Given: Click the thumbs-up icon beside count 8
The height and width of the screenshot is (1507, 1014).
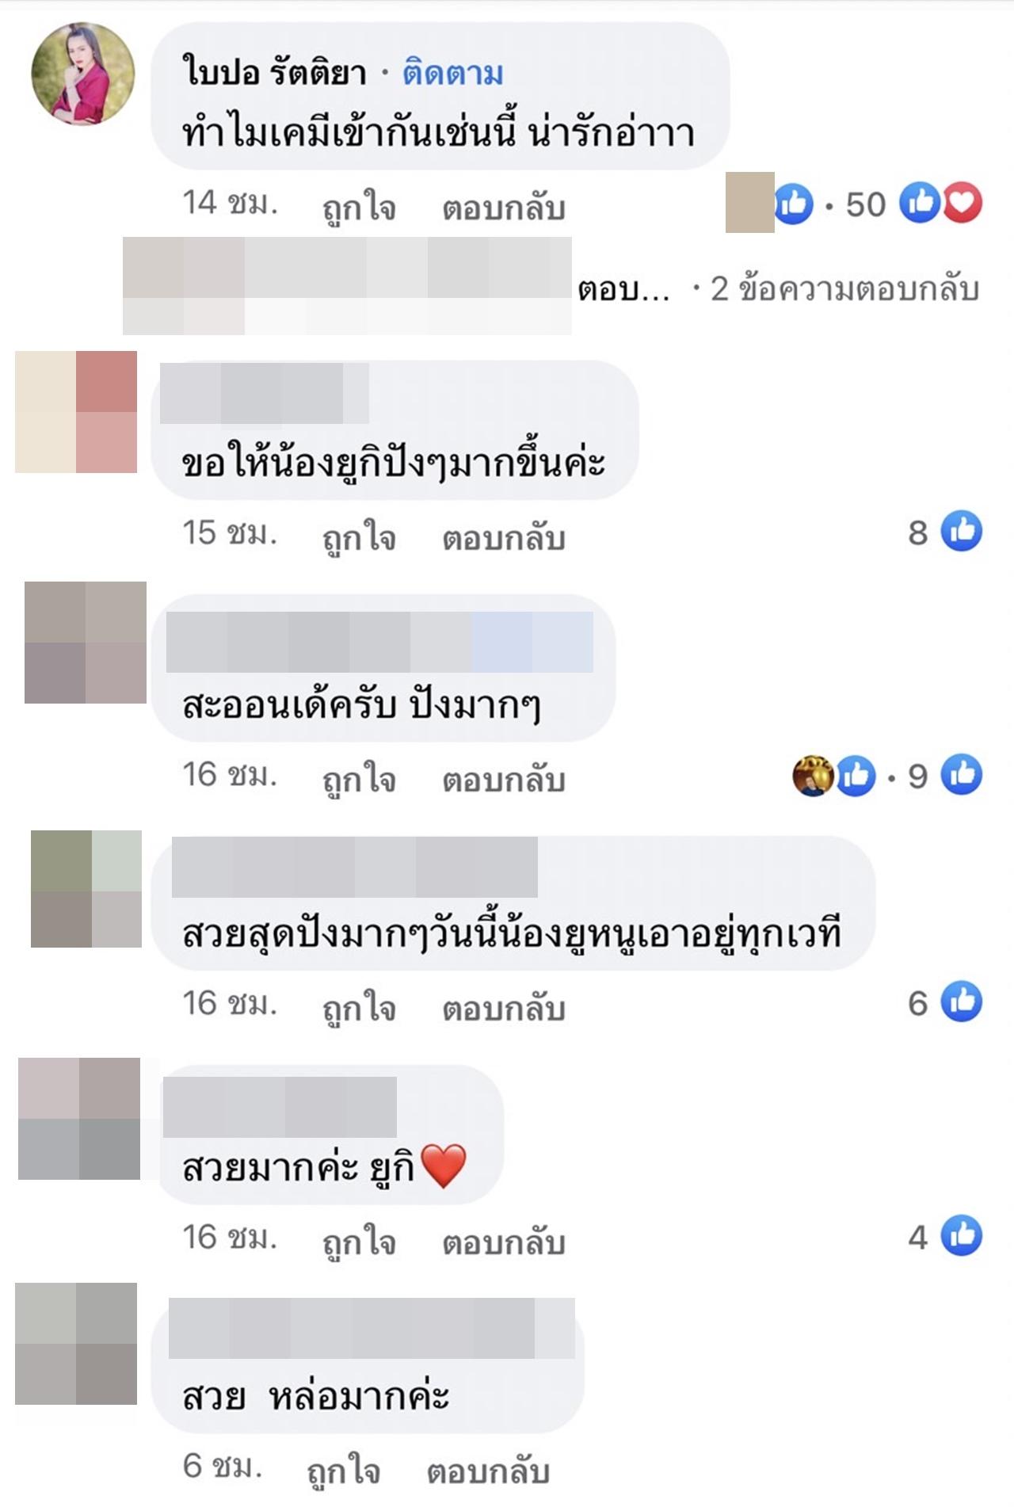Looking at the screenshot, I should [962, 531].
